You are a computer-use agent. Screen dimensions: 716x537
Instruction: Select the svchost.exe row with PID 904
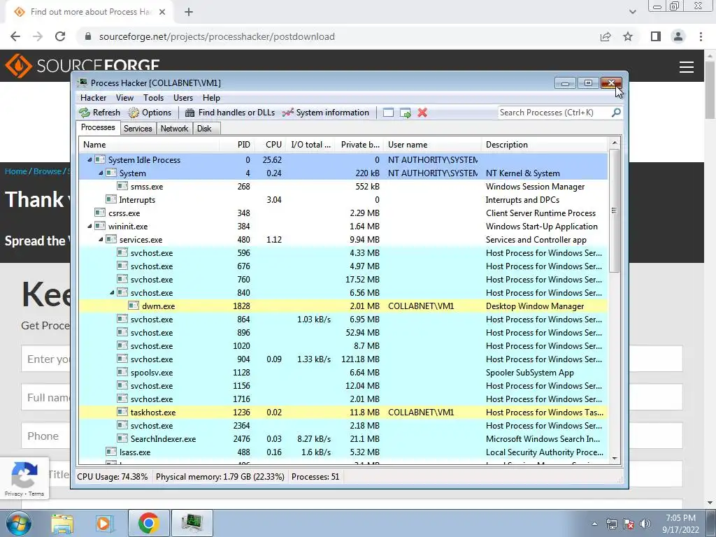[x=343, y=359]
